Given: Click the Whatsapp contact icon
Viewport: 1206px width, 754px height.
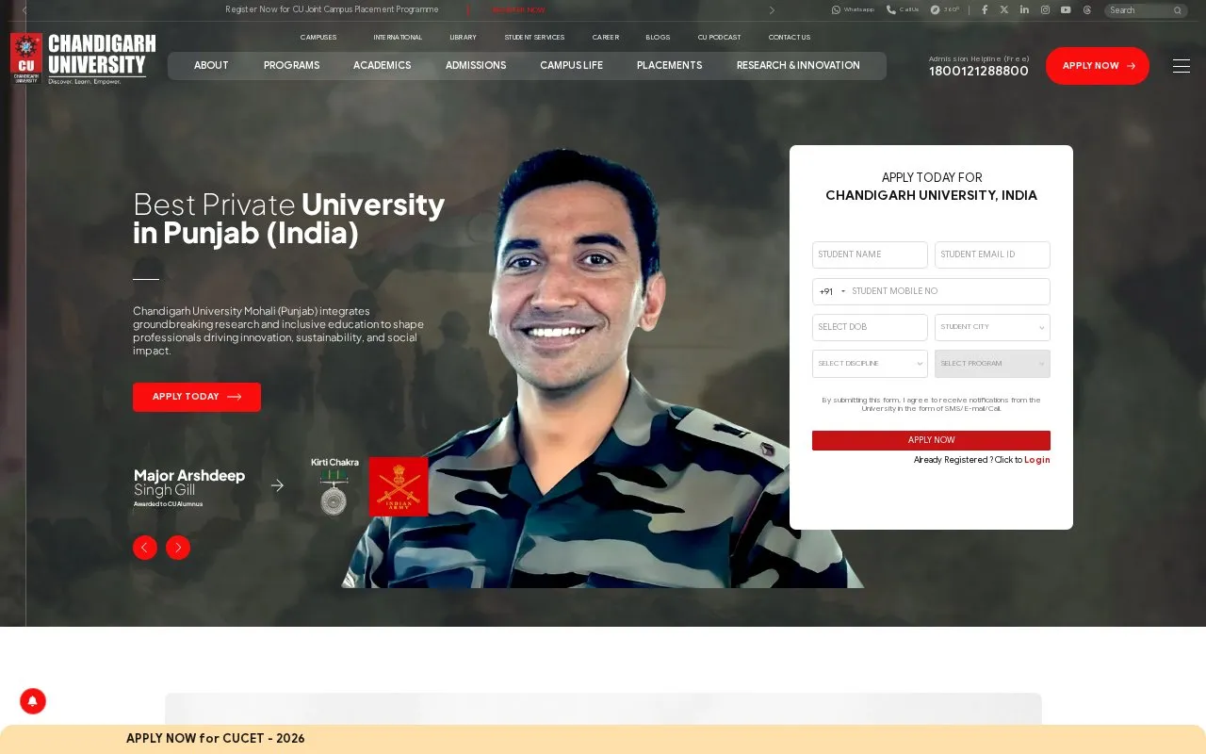Looking at the screenshot, I should pos(836,9).
